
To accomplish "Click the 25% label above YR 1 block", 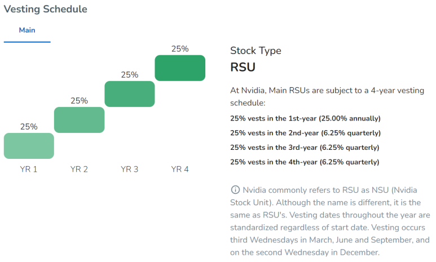I will click(29, 127).
